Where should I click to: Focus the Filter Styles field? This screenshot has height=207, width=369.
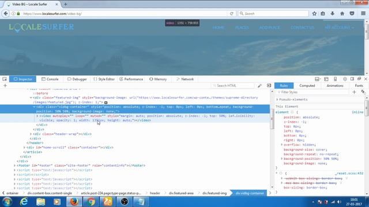[312, 92]
